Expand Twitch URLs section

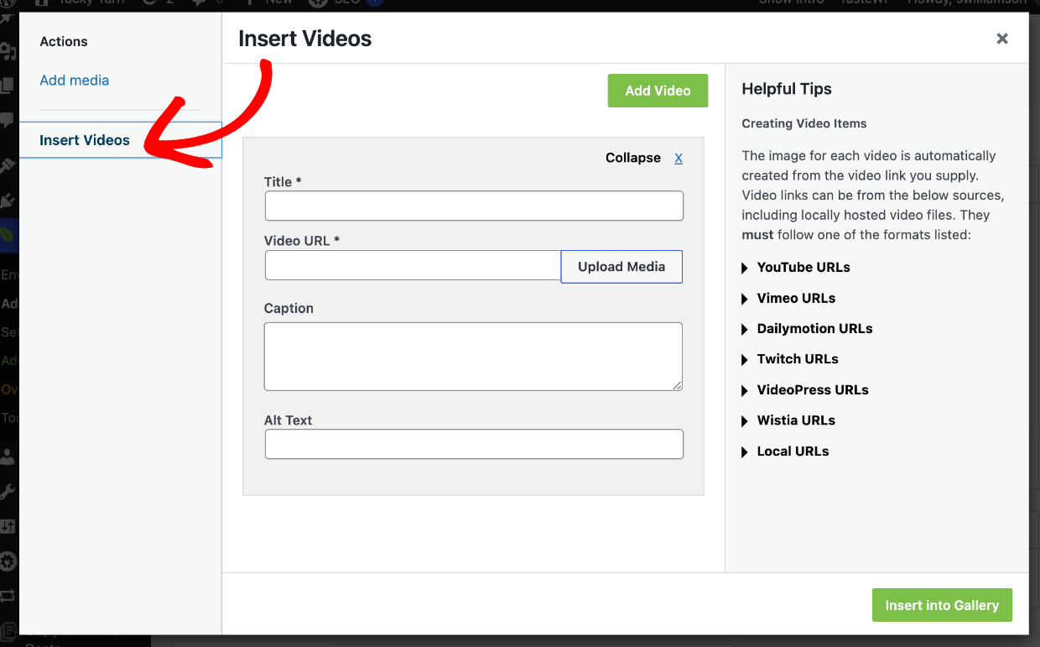pos(790,359)
